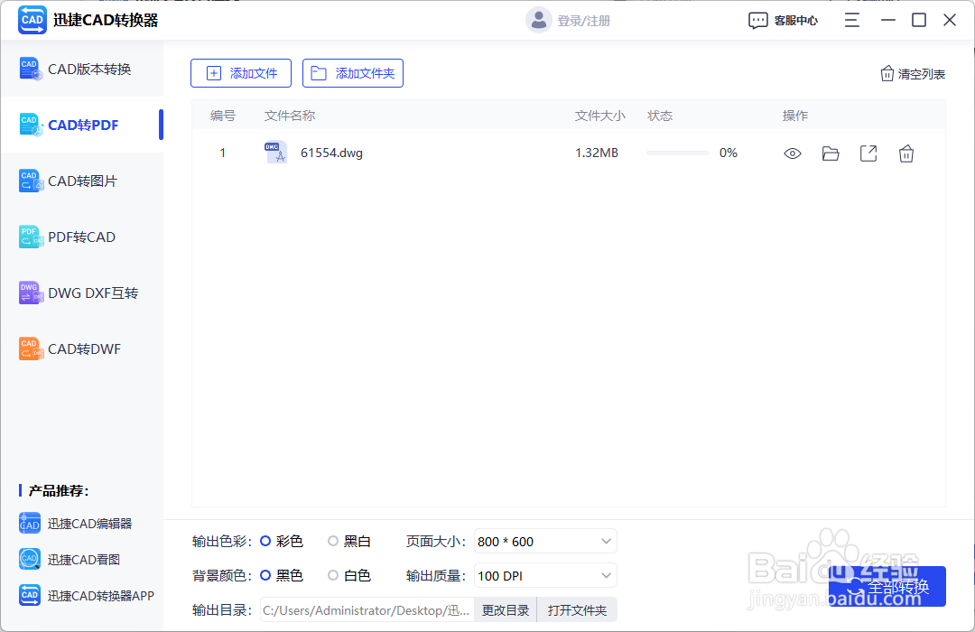Image resolution: width=975 pixels, height=632 pixels.
Task: Click the user avatar icon
Action: coord(538,20)
